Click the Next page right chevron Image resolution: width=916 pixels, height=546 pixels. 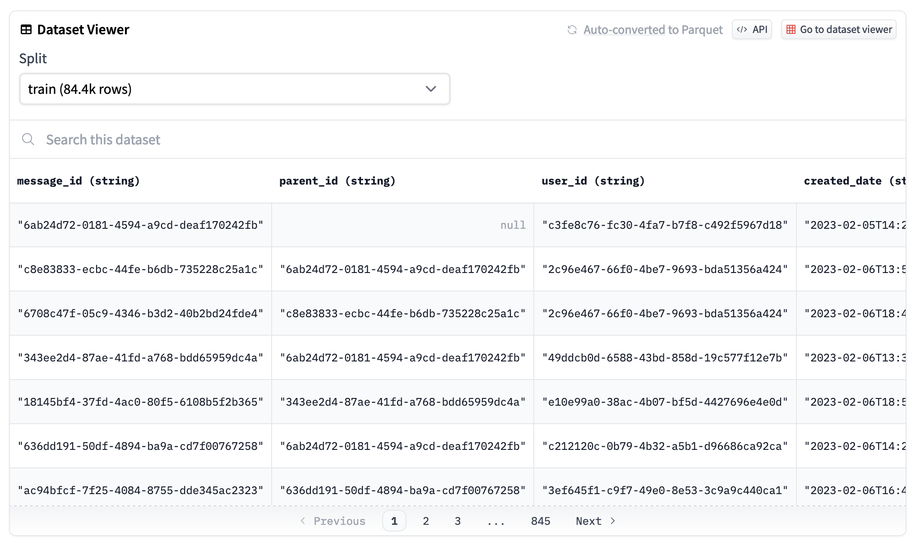pyautogui.click(x=613, y=521)
